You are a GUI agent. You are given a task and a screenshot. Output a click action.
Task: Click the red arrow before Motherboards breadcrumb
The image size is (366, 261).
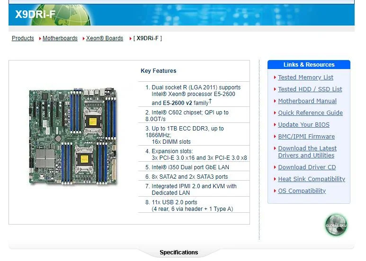[x=40, y=39]
